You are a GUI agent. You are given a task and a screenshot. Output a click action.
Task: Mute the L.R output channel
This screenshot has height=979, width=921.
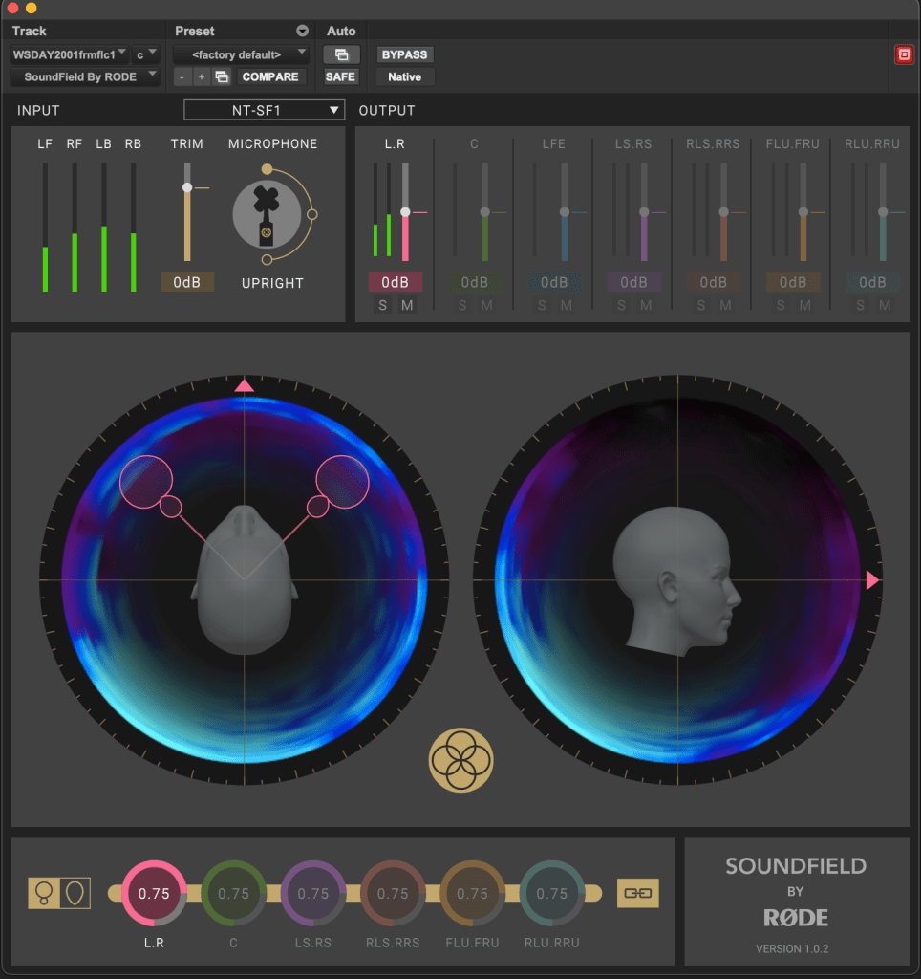[407, 305]
